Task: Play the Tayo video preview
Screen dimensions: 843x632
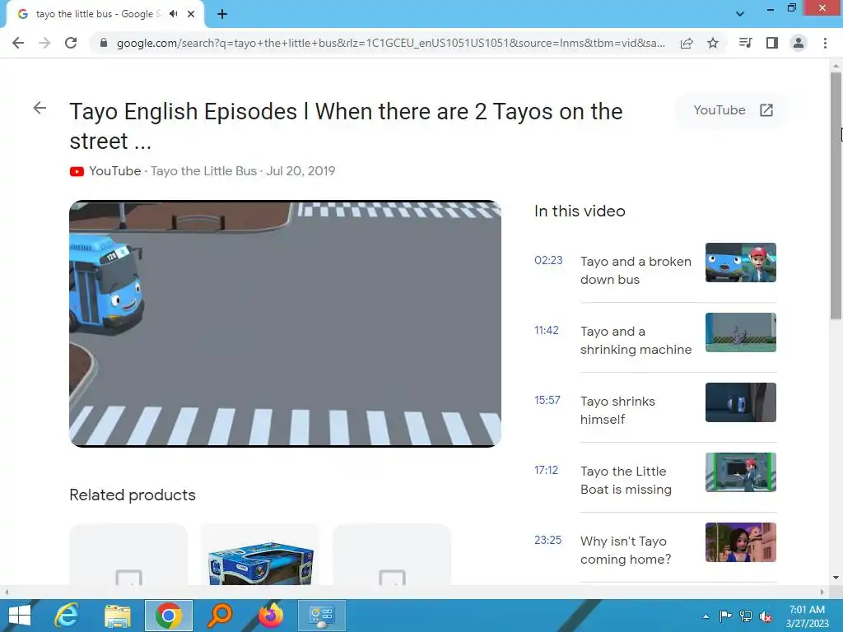Action: pyautogui.click(x=285, y=323)
